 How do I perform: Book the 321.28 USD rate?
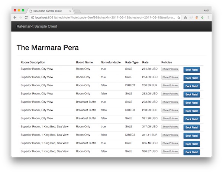191,119
